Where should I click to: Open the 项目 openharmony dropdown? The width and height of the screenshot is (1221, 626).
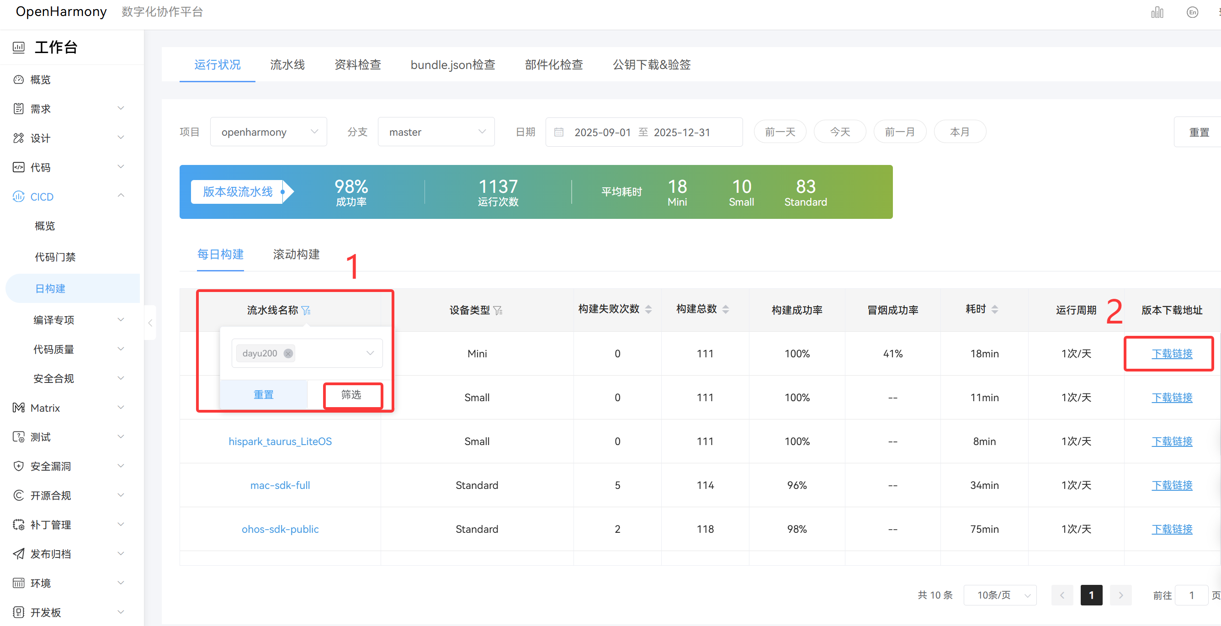(x=268, y=132)
